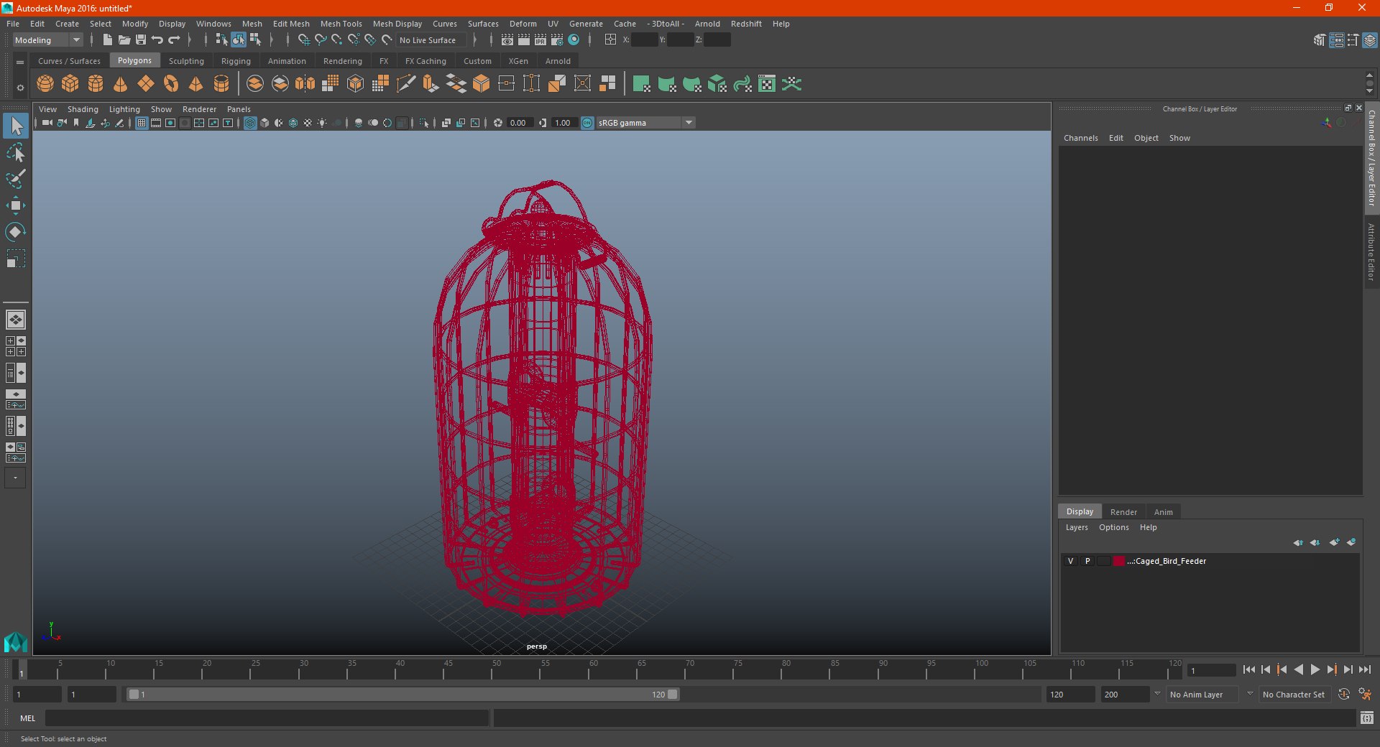The image size is (1380, 747).
Task: Switch to the Render layer tab
Action: click(1123, 512)
